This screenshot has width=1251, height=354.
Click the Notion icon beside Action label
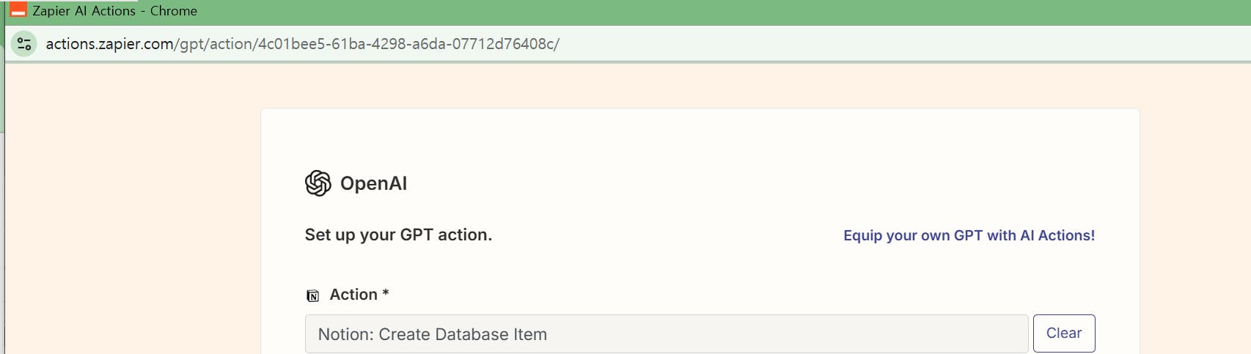pyautogui.click(x=313, y=295)
